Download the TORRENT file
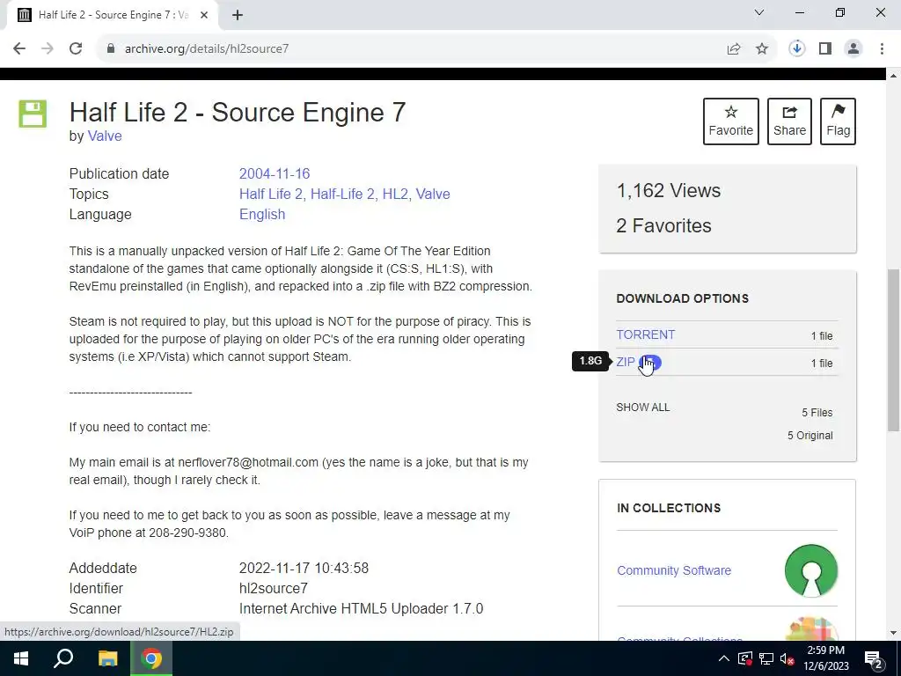901x676 pixels. tap(645, 334)
